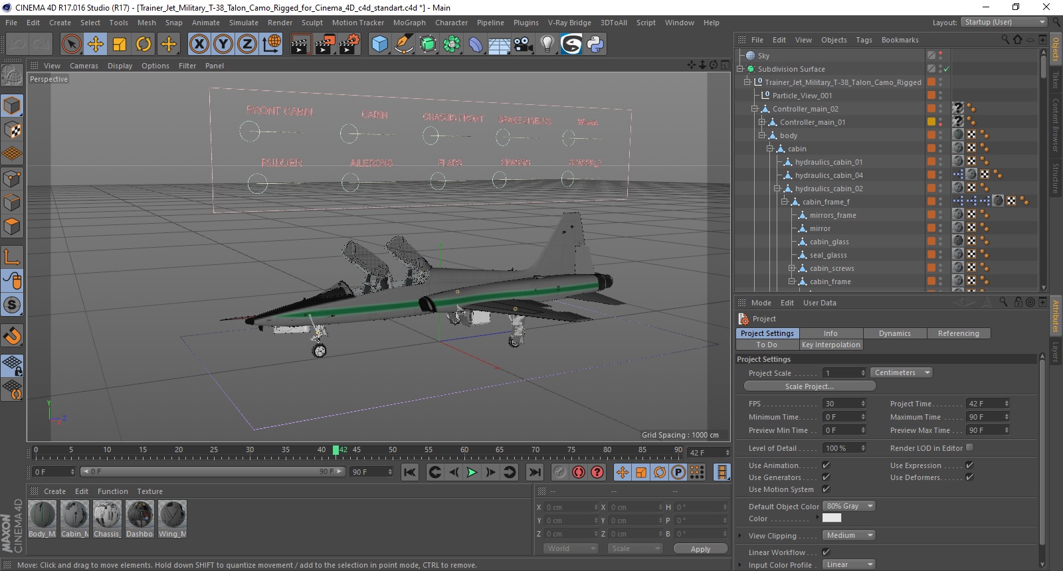The height and width of the screenshot is (571, 1063).
Task: Toggle Use Expression checkbox
Action: point(969,465)
